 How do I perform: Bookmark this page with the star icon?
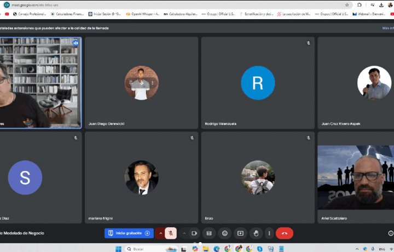[x=347, y=5]
